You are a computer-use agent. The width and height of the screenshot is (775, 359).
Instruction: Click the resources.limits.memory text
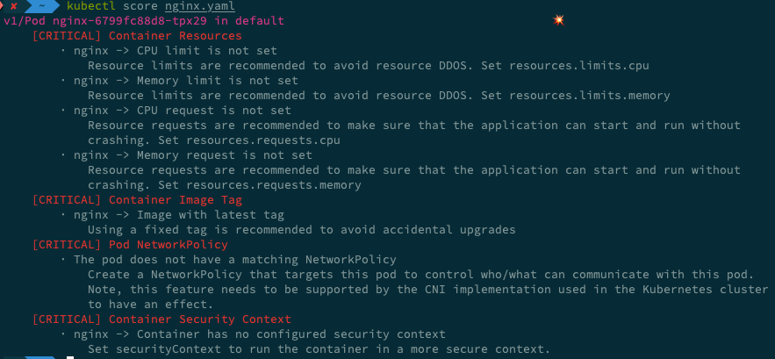[x=586, y=96]
